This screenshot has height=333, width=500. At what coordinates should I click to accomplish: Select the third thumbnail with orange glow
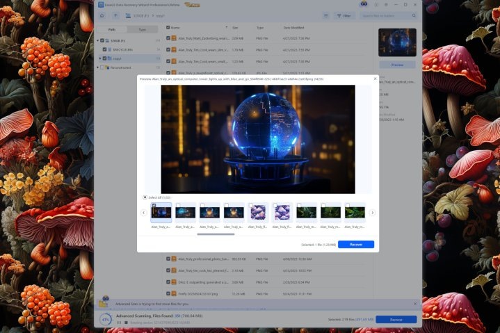point(209,212)
